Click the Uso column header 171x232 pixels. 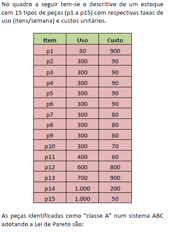pos(82,39)
